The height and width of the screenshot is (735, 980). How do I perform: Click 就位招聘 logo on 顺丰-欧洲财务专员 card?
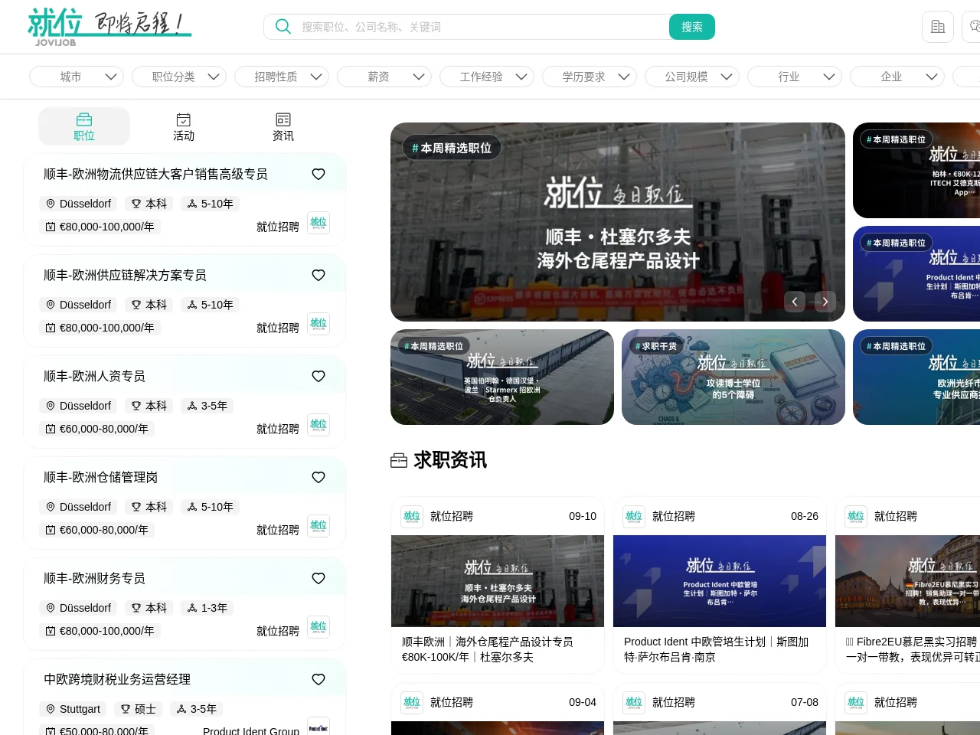(x=318, y=627)
